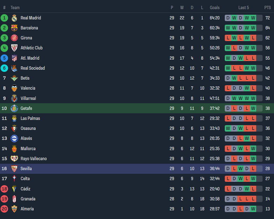Click the Valencia bat crest icon

point(14,88)
